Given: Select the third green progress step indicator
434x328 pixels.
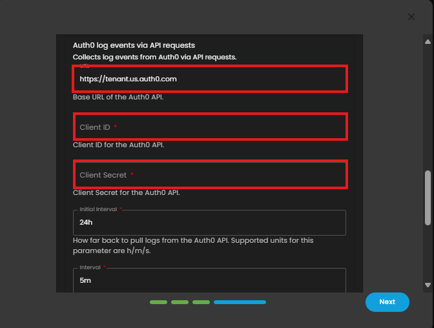Looking at the screenshot, I should tap(201, 302).
